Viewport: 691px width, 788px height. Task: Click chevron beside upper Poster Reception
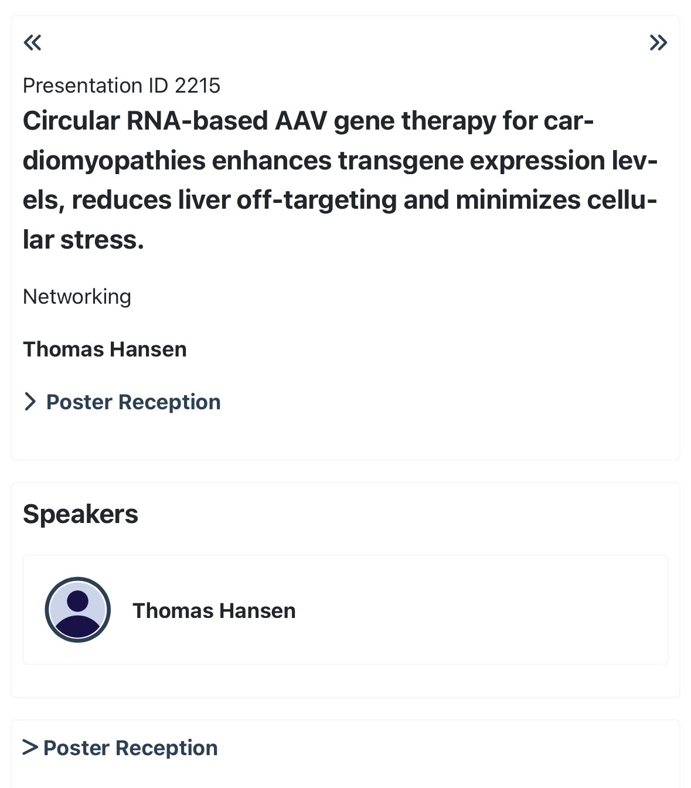(30, 402)
